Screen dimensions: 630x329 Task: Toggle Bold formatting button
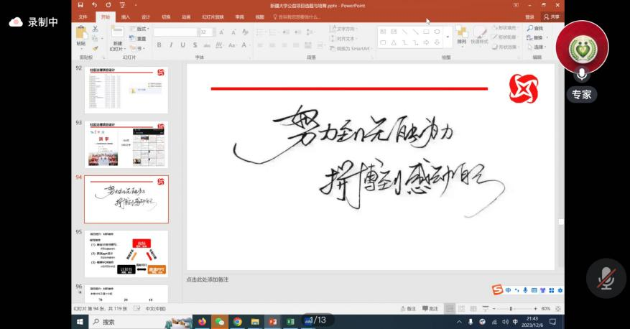click(159, 45)
